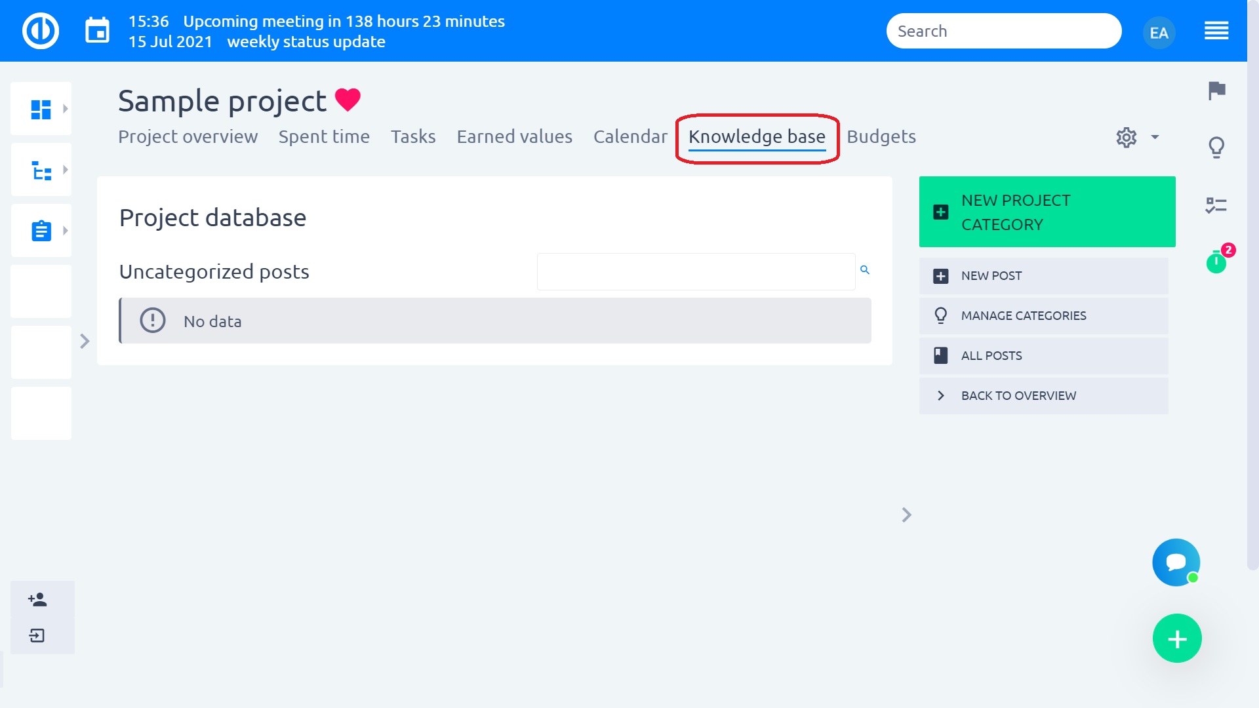The image size is (1259, 708).
Task: Click the Easy Project logo icon
Action: [x=41, y=31]
